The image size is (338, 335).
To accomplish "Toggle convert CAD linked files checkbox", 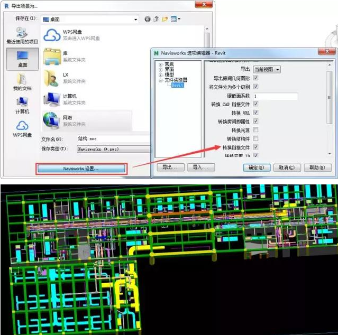I will click(x=255, y=105).
